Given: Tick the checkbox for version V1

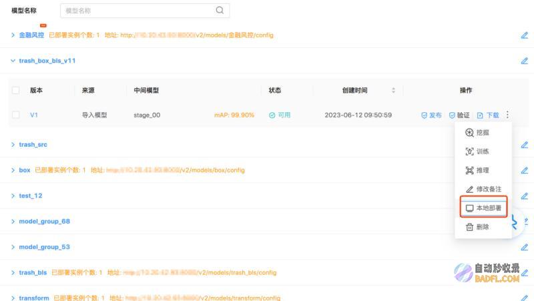Looking at the screenshot, I should pos(15,115).
